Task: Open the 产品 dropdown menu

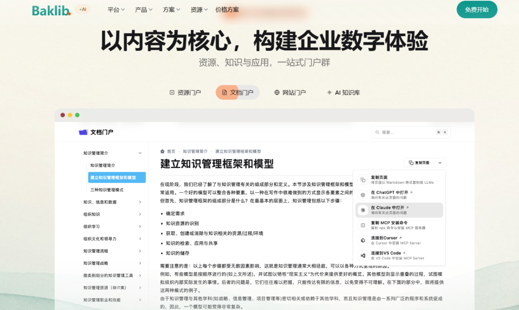Action: pos(143,10)
